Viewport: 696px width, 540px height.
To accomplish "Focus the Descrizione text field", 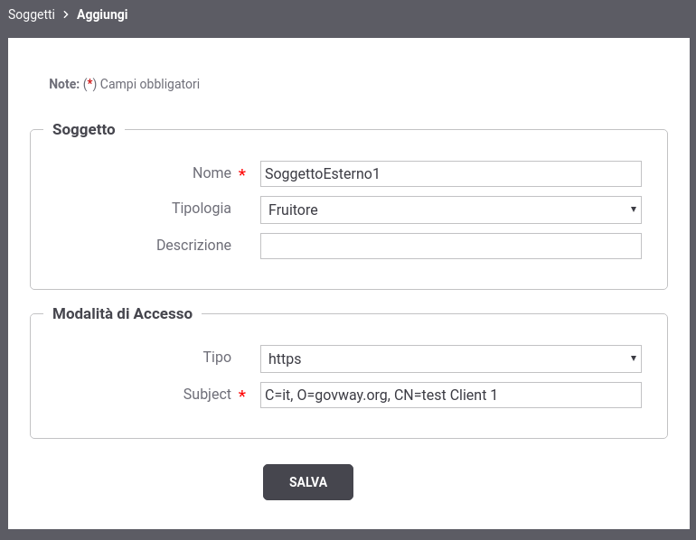I will [x=450, y=246].
